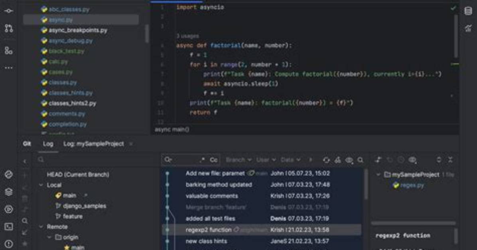Open the Python Packages tool window
477x250 pixels.
8,174
